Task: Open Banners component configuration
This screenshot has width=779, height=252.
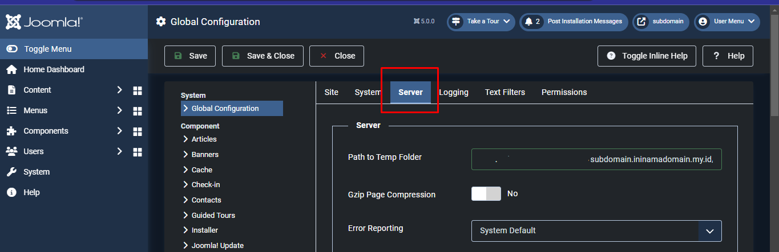Action: (205, 154)
